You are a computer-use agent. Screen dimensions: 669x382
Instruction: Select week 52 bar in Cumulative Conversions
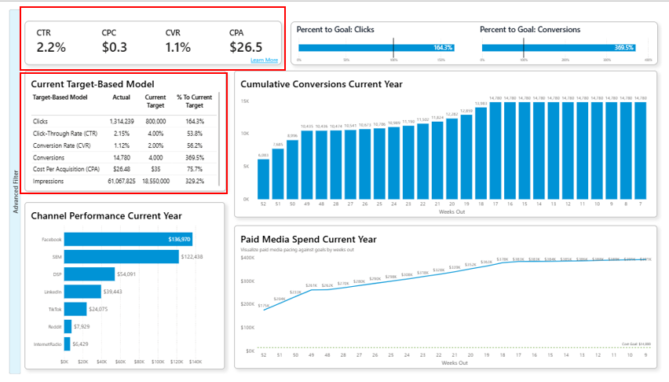[x=263, y=178]
